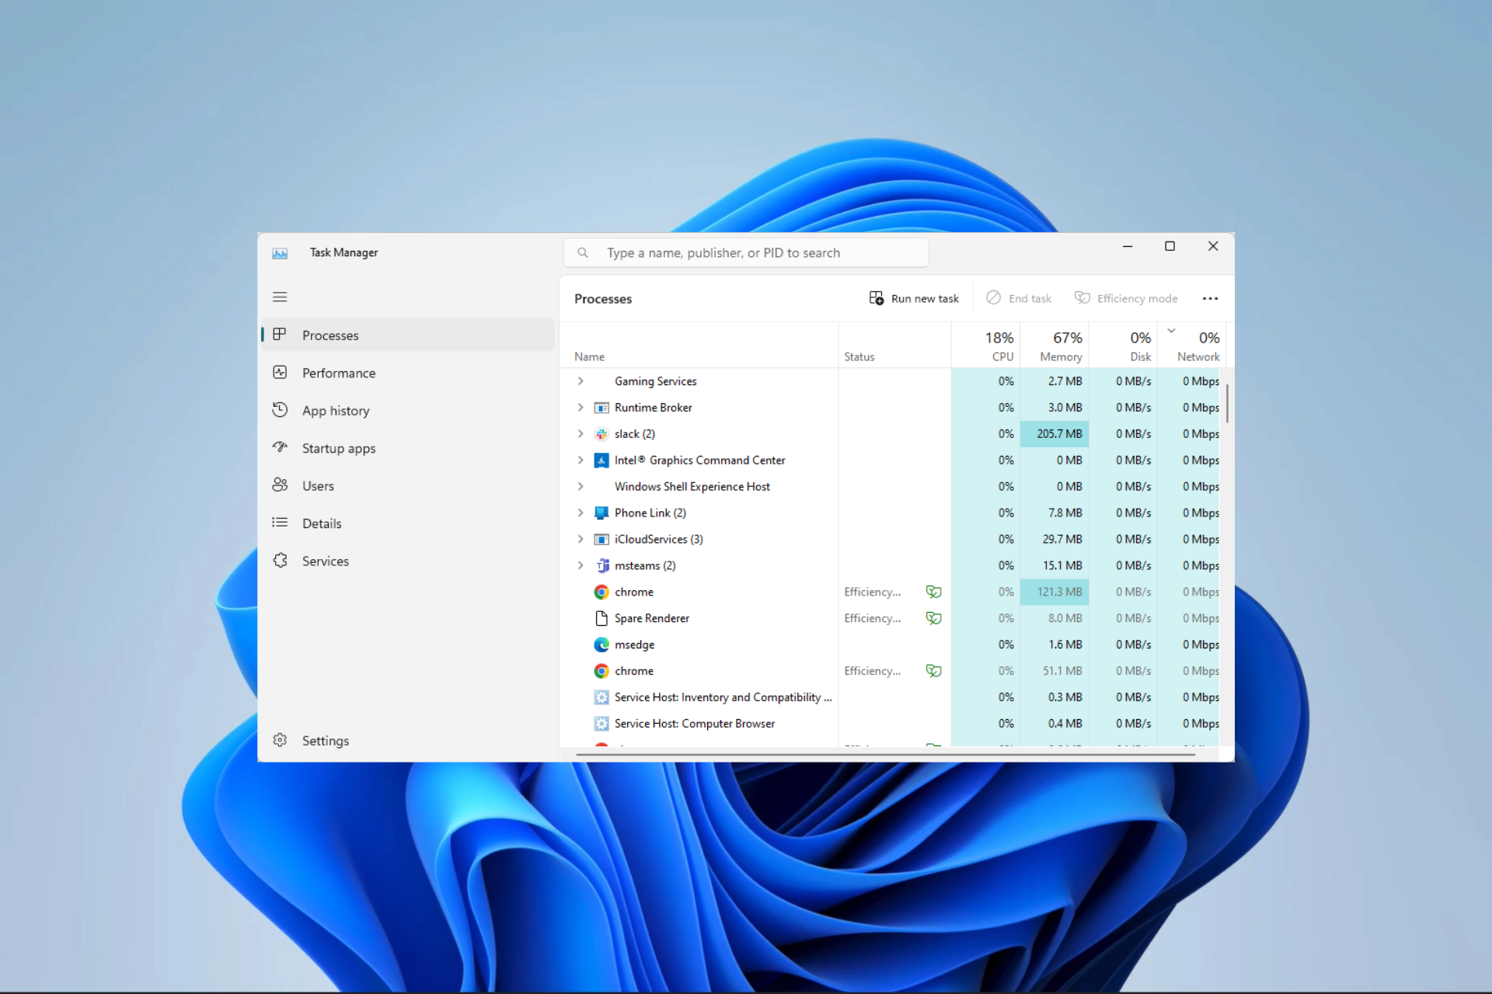
Task: Open Settings at sidebar bottom
Action: coord(408,740)
